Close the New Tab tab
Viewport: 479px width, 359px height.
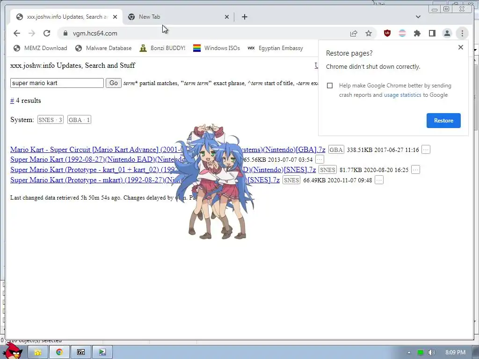click(x=227, y=17)
